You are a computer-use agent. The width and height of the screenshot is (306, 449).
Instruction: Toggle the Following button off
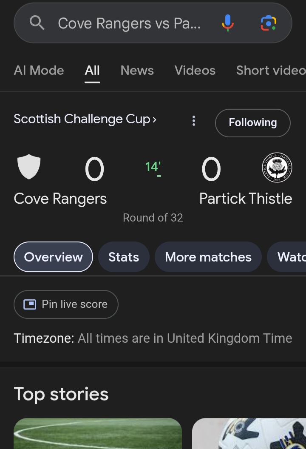pyautogui.click(x=252, y=123)
